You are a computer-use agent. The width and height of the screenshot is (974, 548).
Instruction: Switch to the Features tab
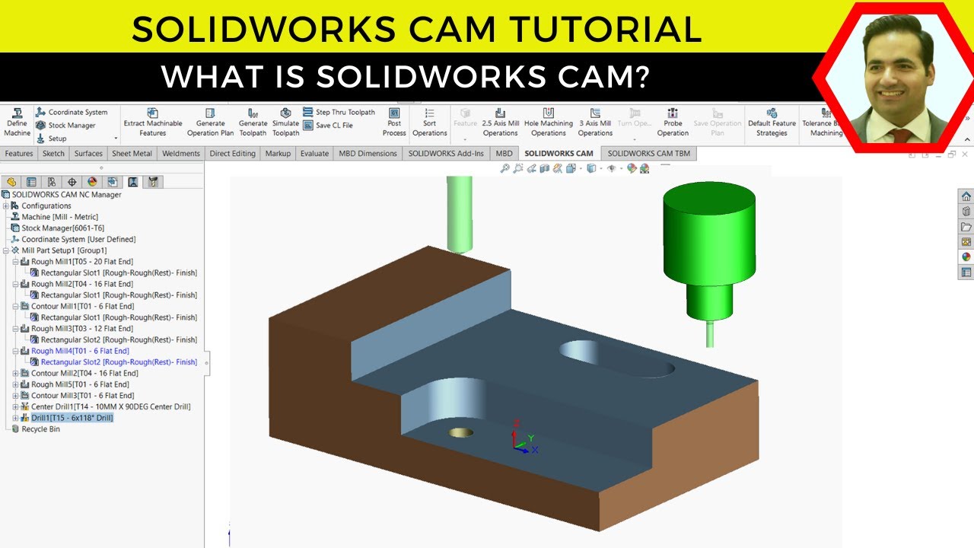click(x=19, y=153)
